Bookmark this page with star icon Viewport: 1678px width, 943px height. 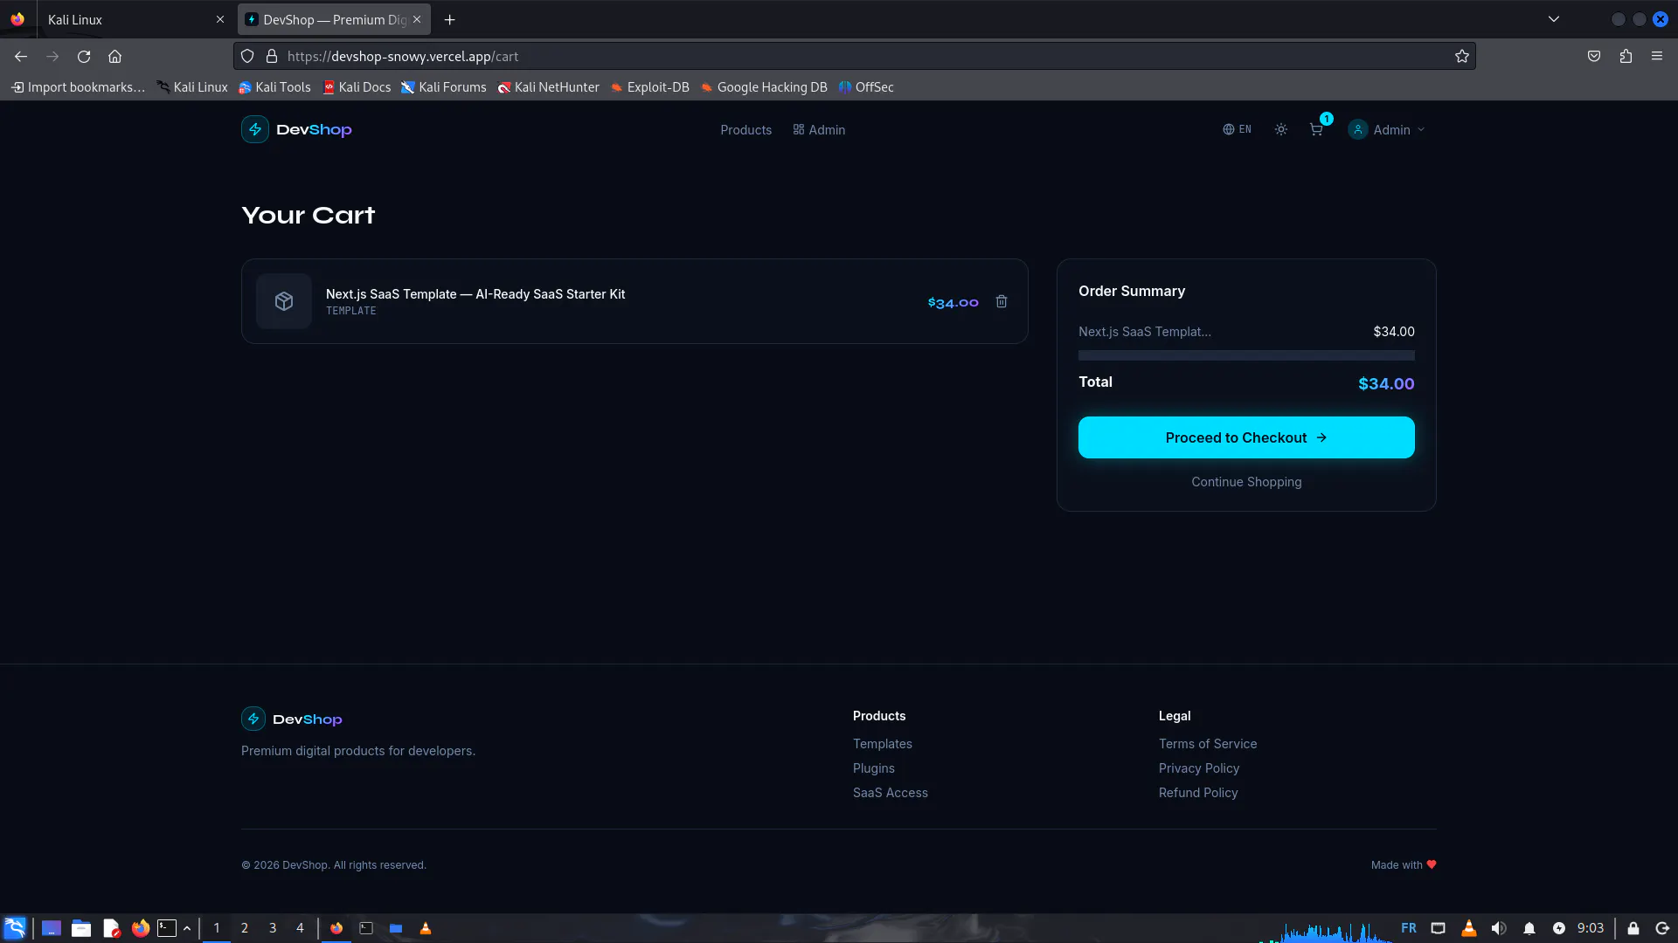pos(1462,56)
